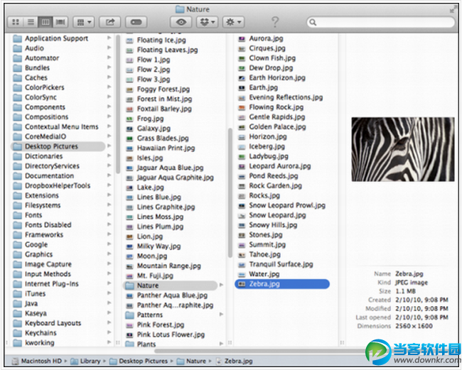Click the Share toolbar button
Image resolution: width=462 pixels, height=370 pixels.
tap(110, 22)
